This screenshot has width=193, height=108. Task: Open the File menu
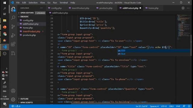[18, 3]
